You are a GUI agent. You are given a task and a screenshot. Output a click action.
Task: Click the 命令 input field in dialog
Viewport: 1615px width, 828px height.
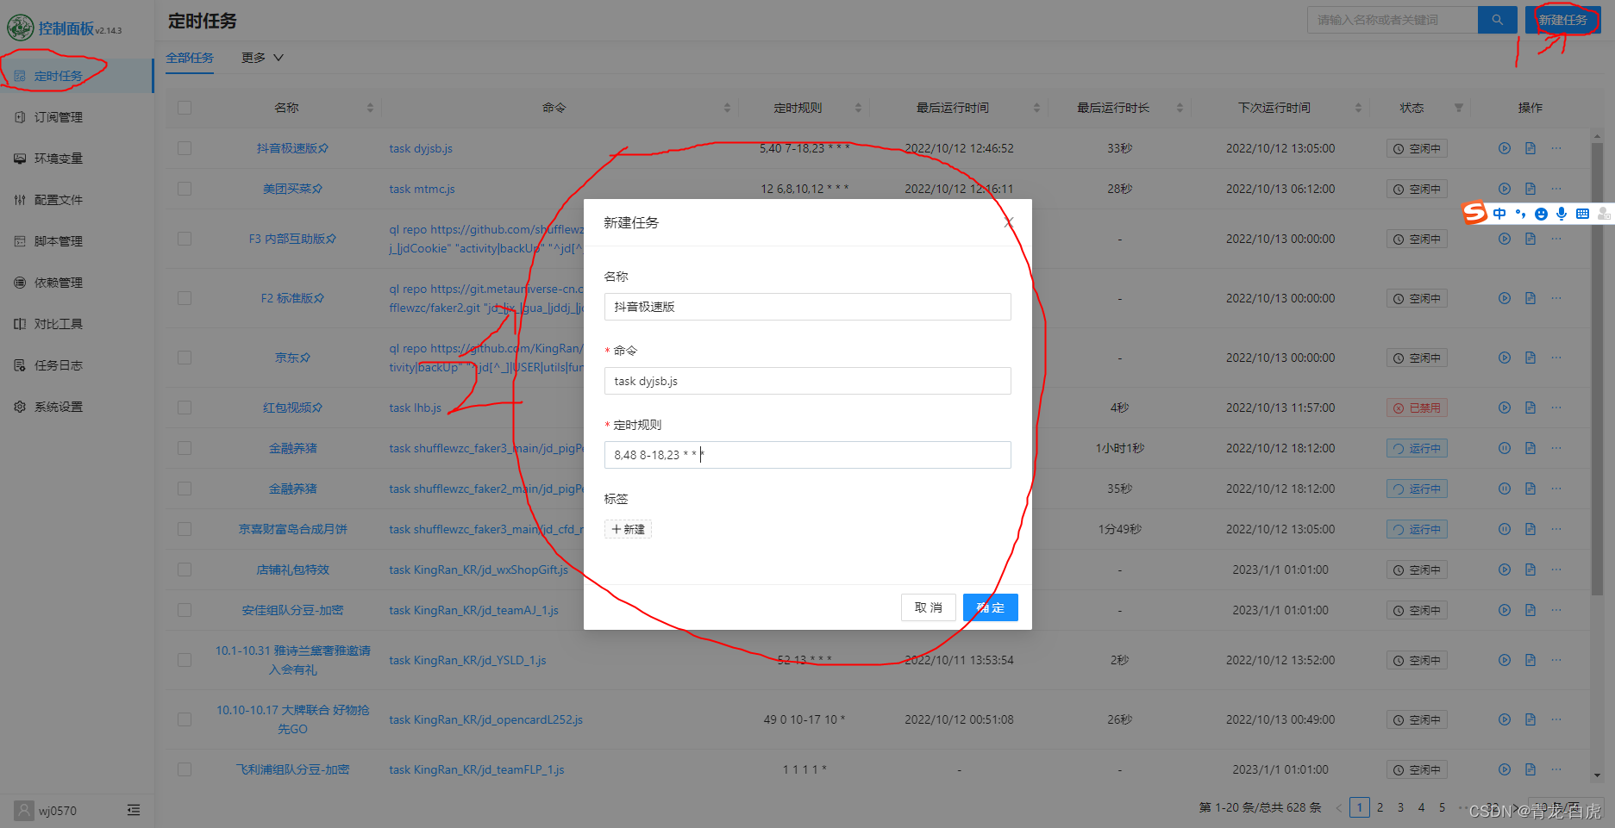[807, 381]
